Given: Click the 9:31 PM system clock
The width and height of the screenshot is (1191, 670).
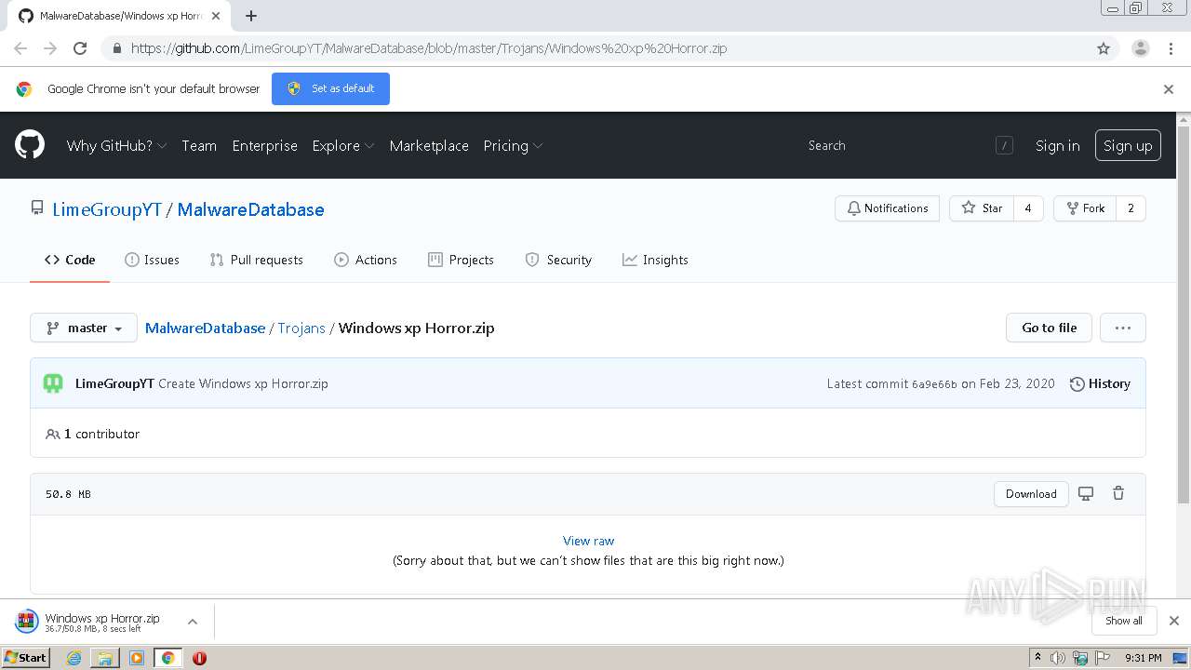Looking at the screenshot, I should 1144,658.
